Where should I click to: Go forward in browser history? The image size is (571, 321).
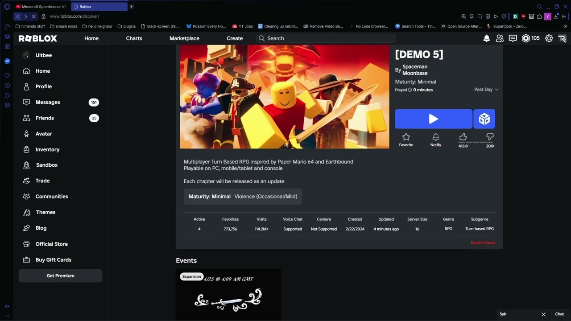[x=25, y=16]
